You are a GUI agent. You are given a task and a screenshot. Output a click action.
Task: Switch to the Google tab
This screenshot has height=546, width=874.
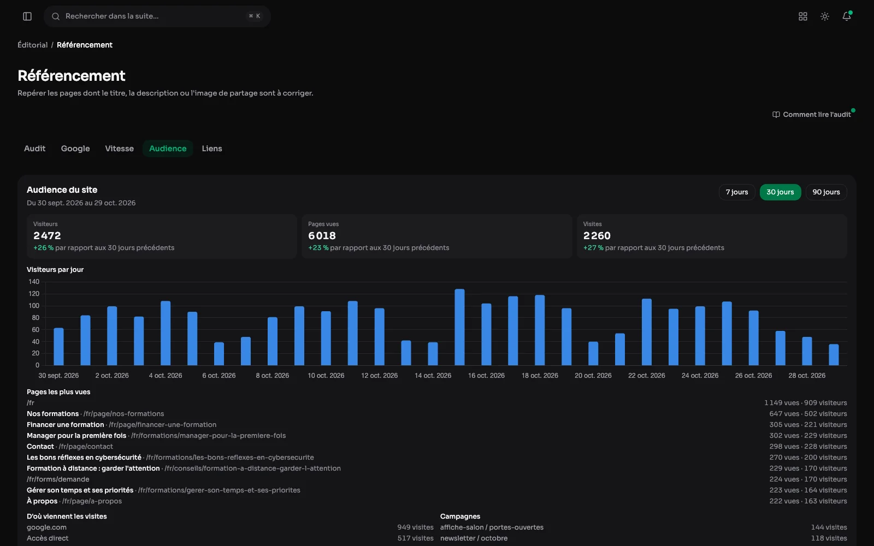coord(75,149)
